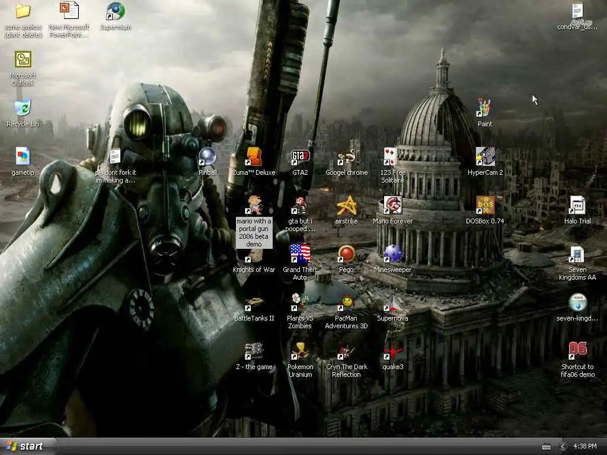The height and width of the screenshot is (455, 607).
Task: Select the Supermium browser shortcut
Action: coord(116,11)
